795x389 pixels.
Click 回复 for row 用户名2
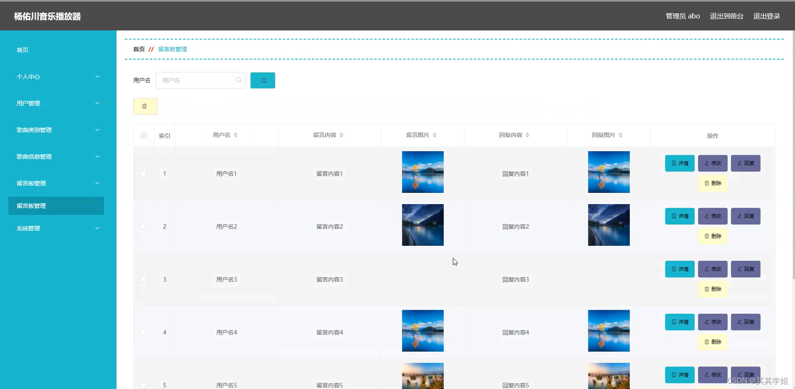point(746,216)
